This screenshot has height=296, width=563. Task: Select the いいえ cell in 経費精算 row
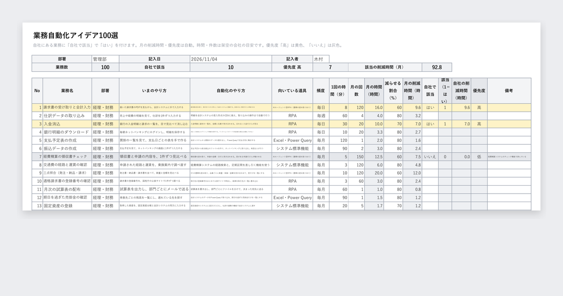pos(430,157)
